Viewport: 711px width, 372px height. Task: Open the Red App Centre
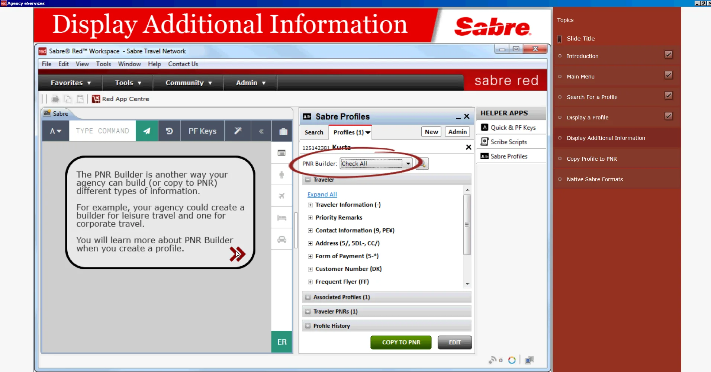pyautogui.click(x=120, y=99)
